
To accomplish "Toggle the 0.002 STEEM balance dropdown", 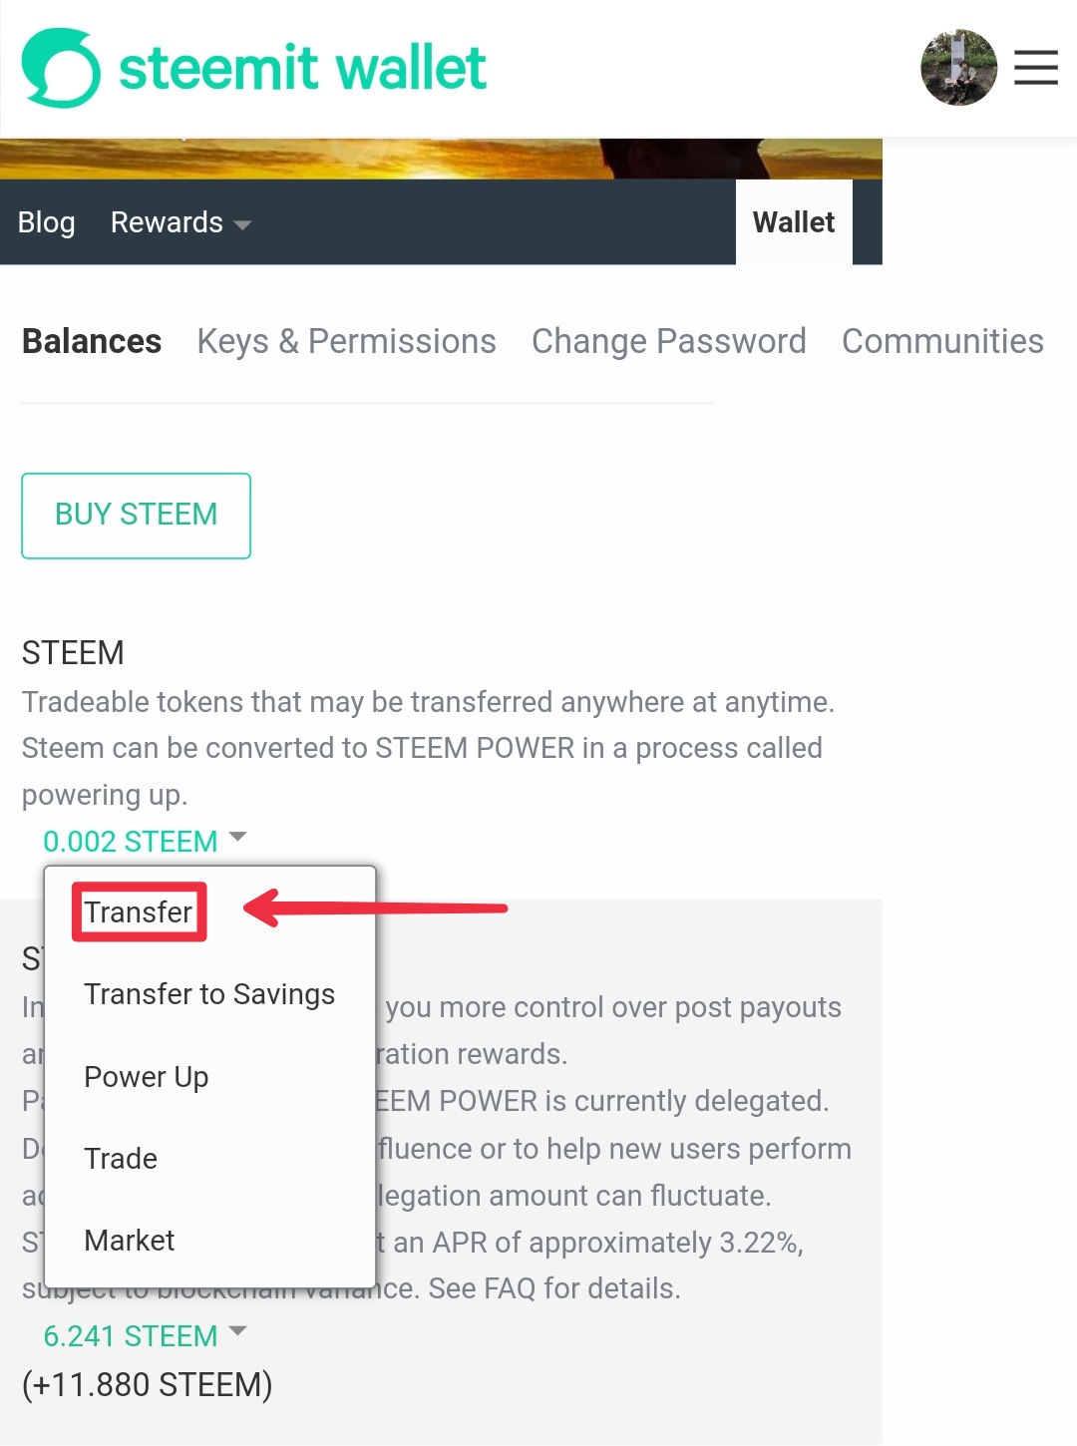I will [x=144, y=841].
